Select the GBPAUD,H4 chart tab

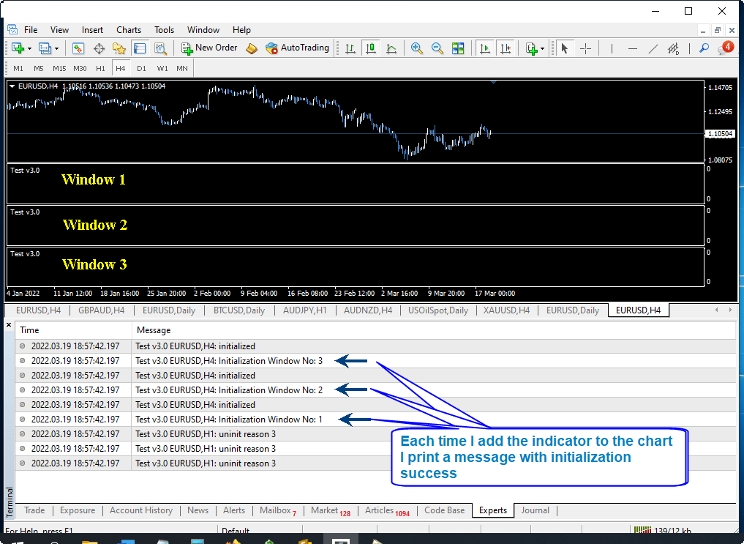click(x=101, y=310)
